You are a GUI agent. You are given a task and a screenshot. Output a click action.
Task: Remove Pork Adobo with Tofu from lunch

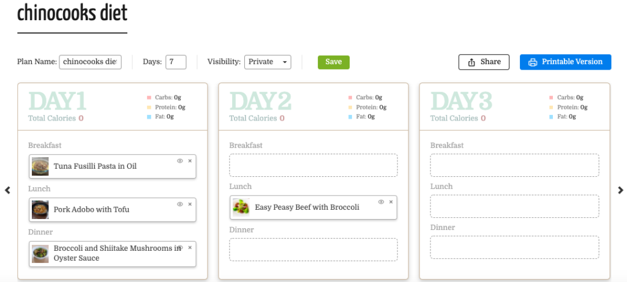tap(190, 204)
